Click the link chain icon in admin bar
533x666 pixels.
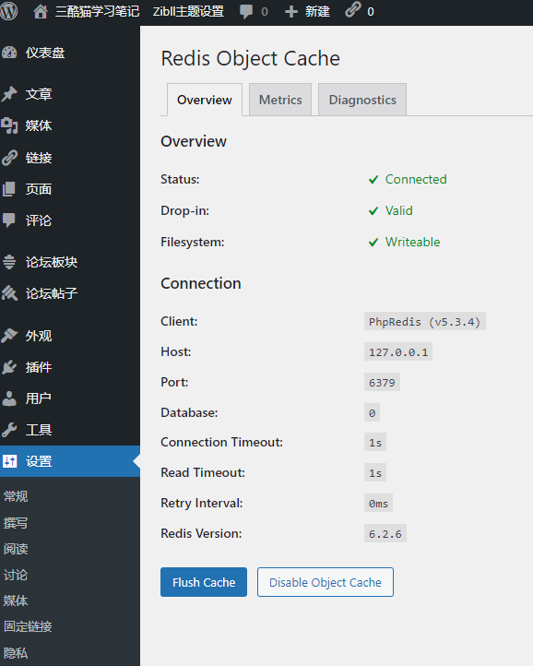tap(352, 10)
